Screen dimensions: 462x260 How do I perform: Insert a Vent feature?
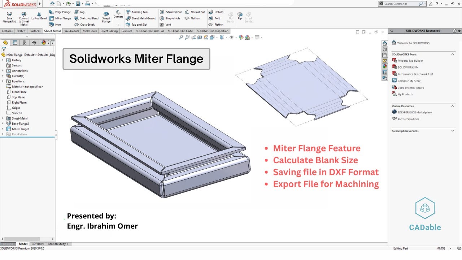tap(166, 25)
